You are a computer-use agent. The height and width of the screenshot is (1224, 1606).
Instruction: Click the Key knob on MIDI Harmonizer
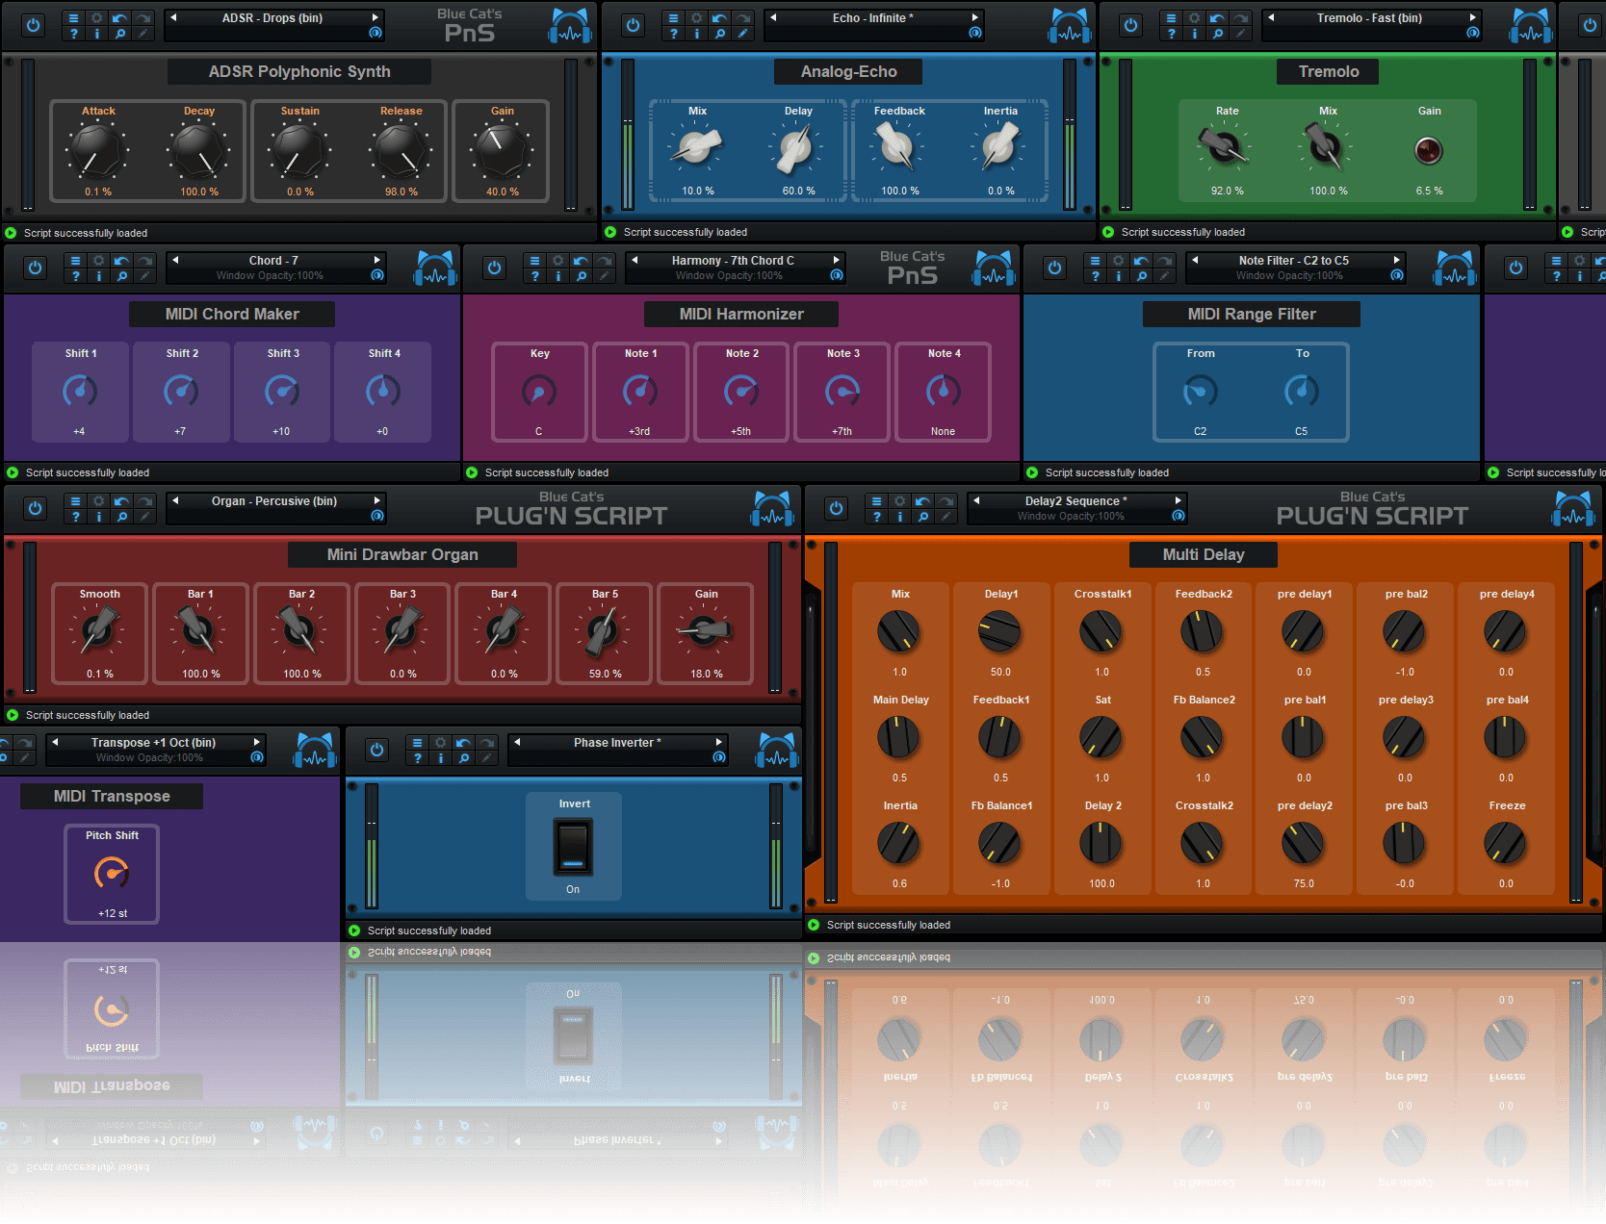point(539,391)
